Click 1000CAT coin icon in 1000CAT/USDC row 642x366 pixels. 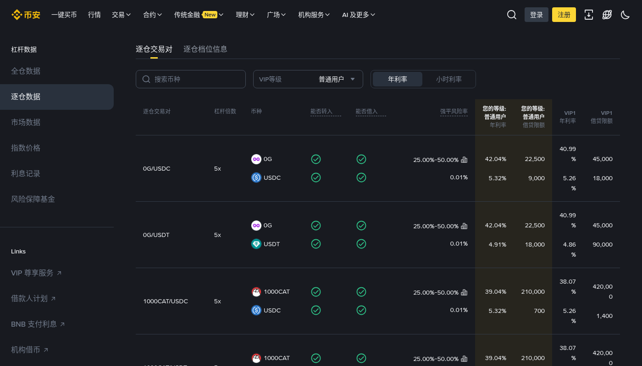(x=256, y=292)
